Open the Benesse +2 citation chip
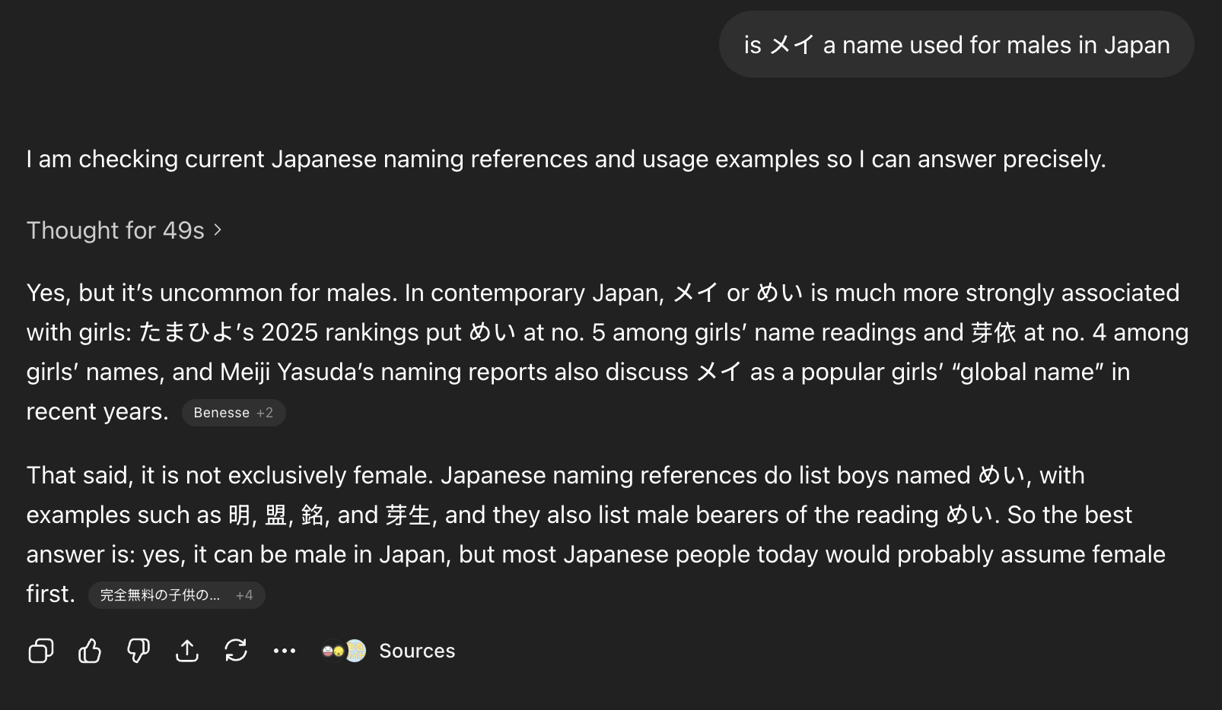Screen dimensions: 1222x710 [234, 413]
